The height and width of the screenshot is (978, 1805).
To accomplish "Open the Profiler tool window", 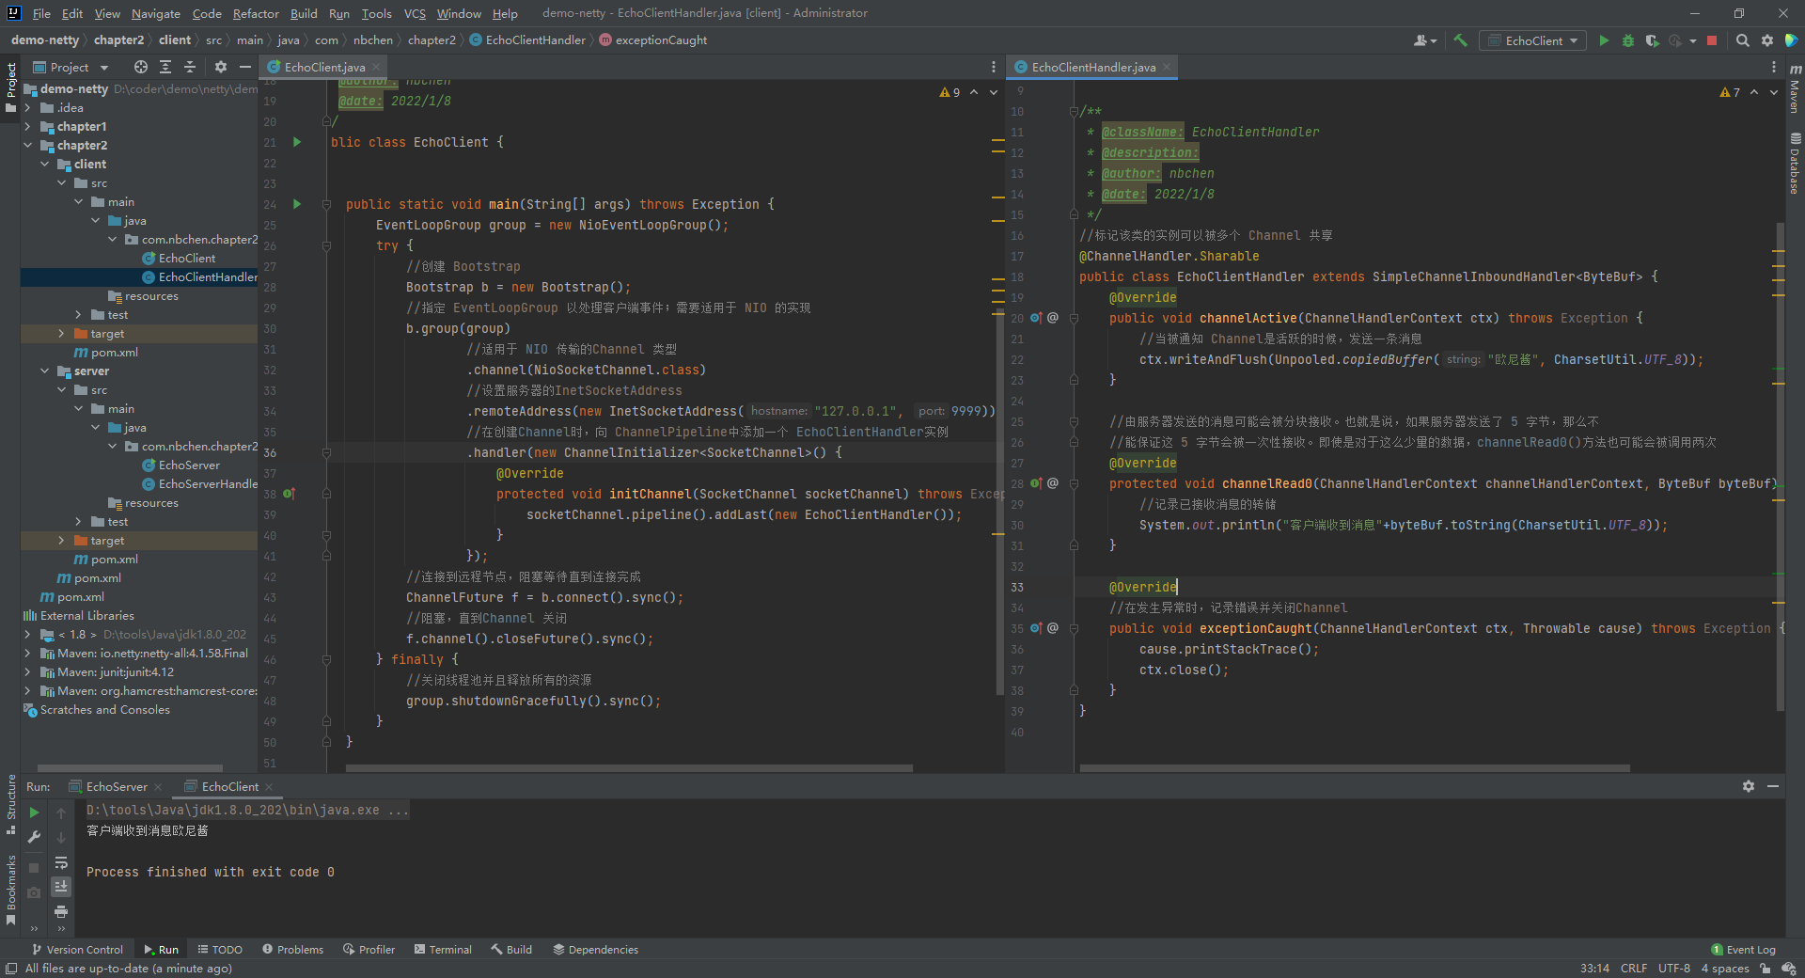I will 369,950.
